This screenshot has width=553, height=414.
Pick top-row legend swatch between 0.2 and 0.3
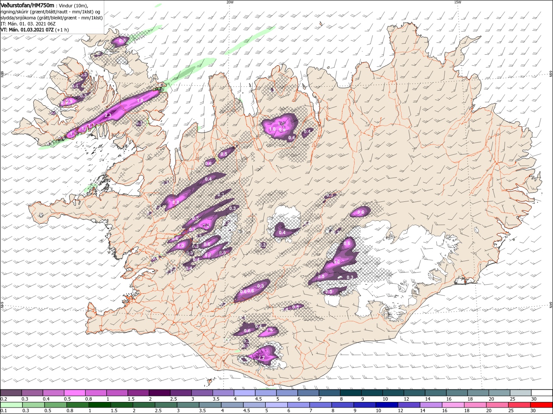(11, 392)
